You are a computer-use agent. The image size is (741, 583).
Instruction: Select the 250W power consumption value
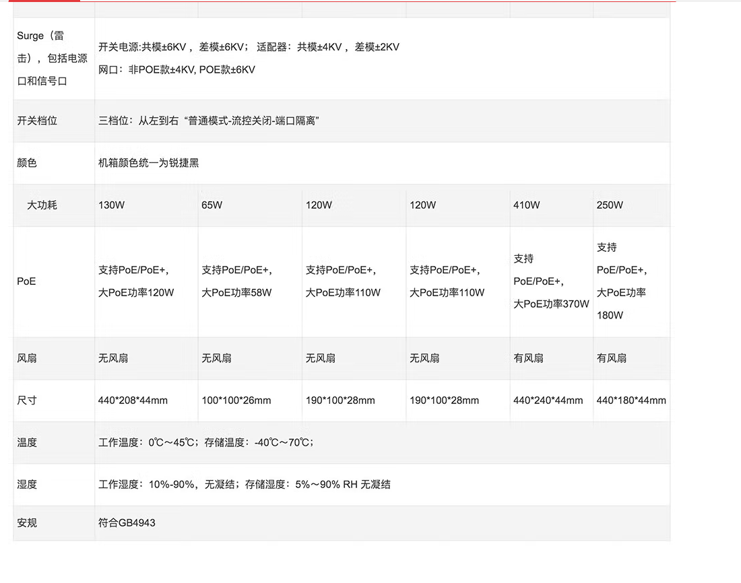tap(610, 205)
